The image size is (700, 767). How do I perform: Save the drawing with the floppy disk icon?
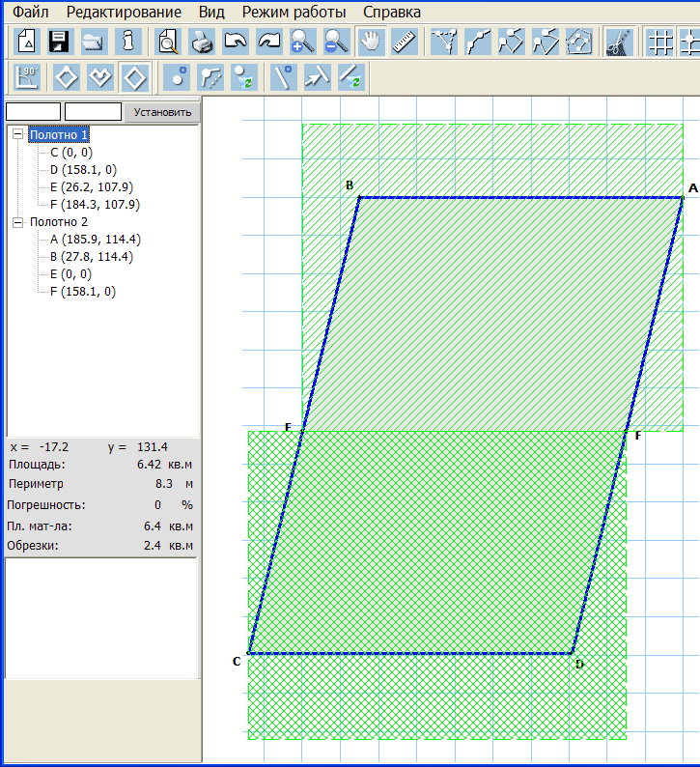(60, 42)
